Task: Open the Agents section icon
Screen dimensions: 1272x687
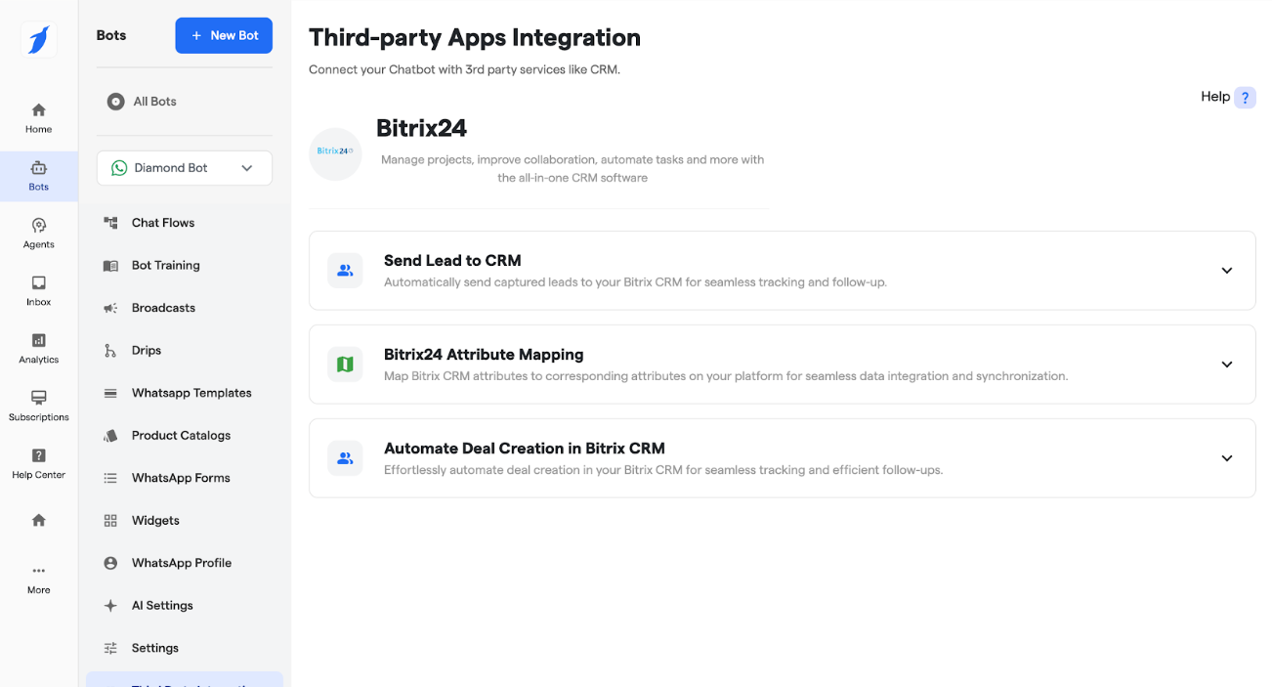Action: (39, 226)
